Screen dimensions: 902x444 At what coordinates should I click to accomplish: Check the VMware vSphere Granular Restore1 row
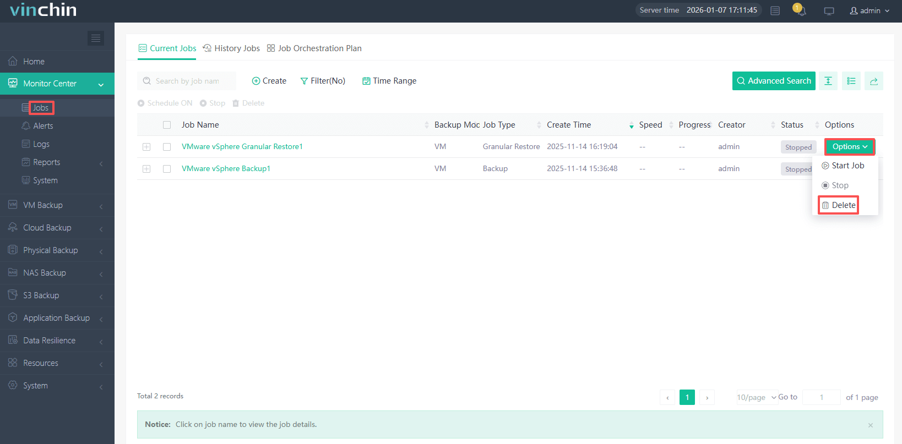tap(167, 147)
